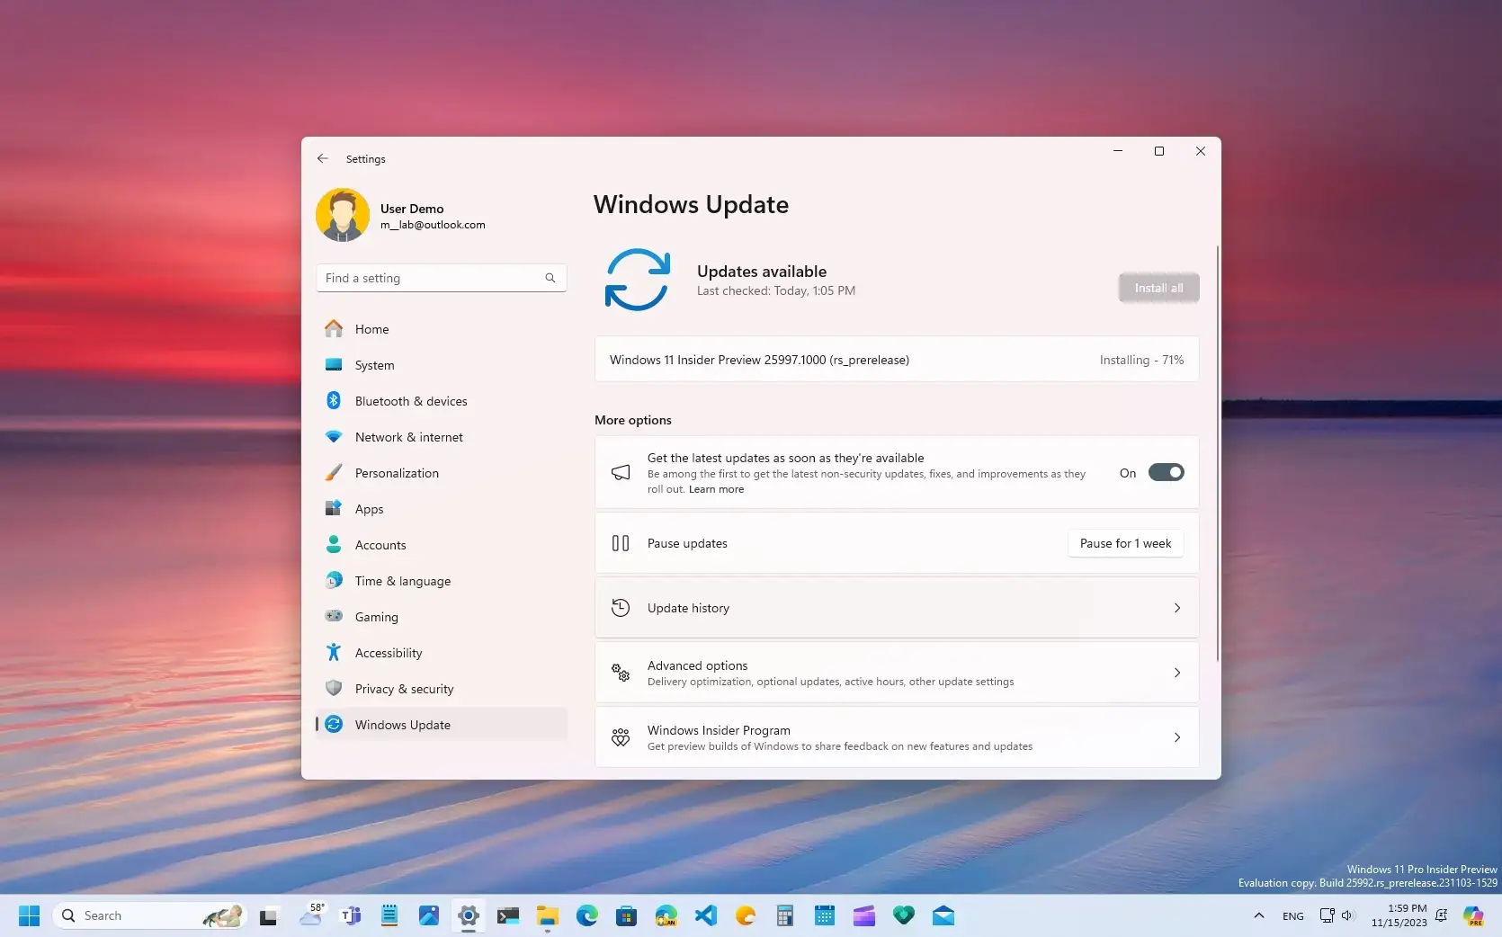This screenshot has width=1502, height=937.
Task: Open Edge Canary from the taskbar
Action: coord(666,916)
